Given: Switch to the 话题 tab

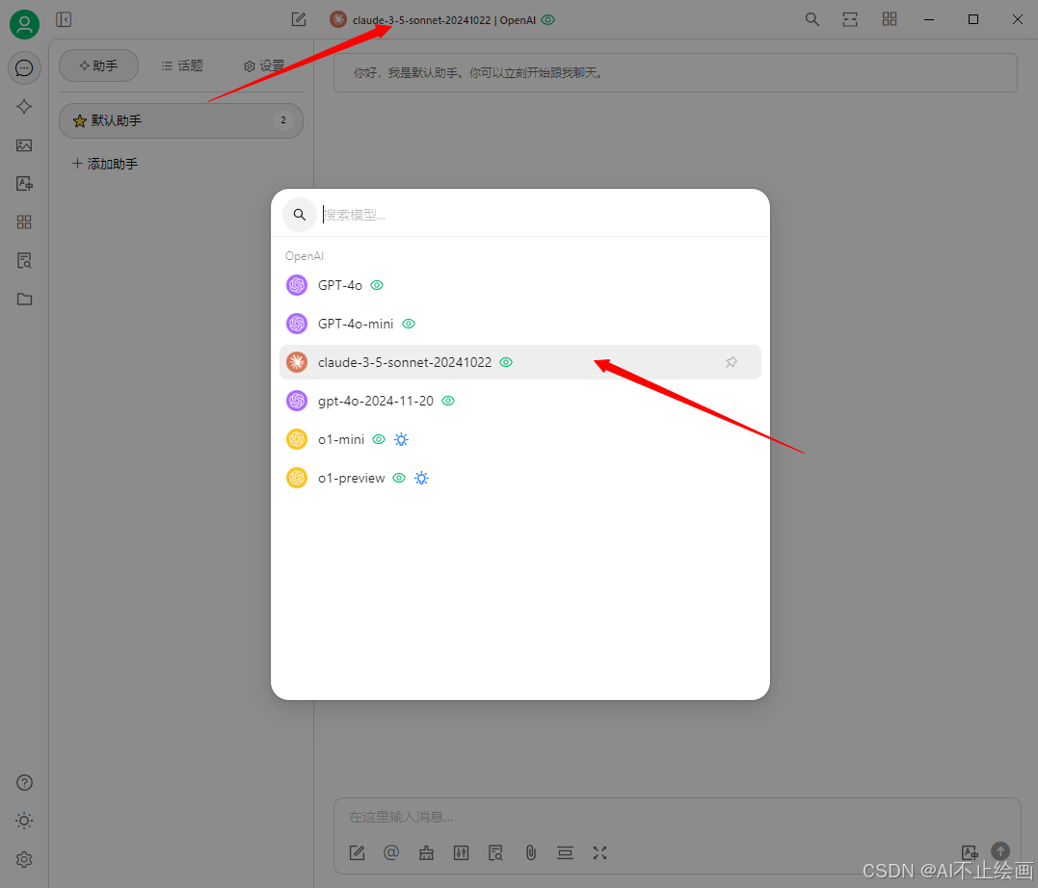Looking at the screenshot, I should pyautogui.click(x=182, y=65).
